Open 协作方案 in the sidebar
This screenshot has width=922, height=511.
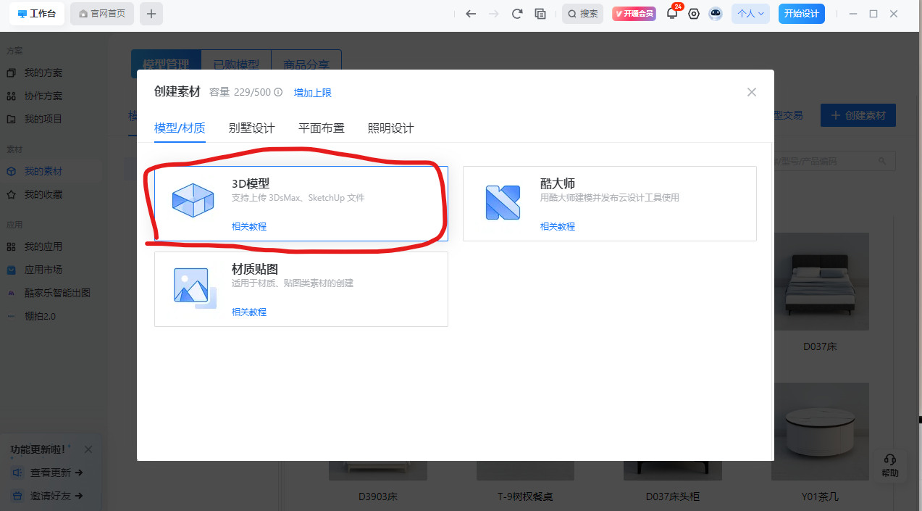(x=43, y=96)
